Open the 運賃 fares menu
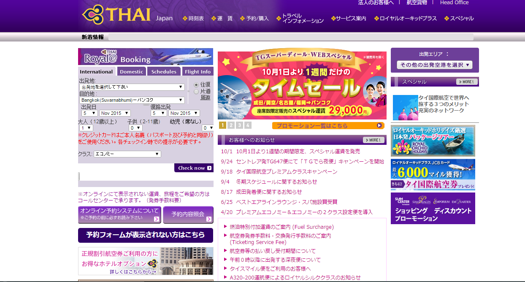This screenshot has height=282, width=525. 222,19
